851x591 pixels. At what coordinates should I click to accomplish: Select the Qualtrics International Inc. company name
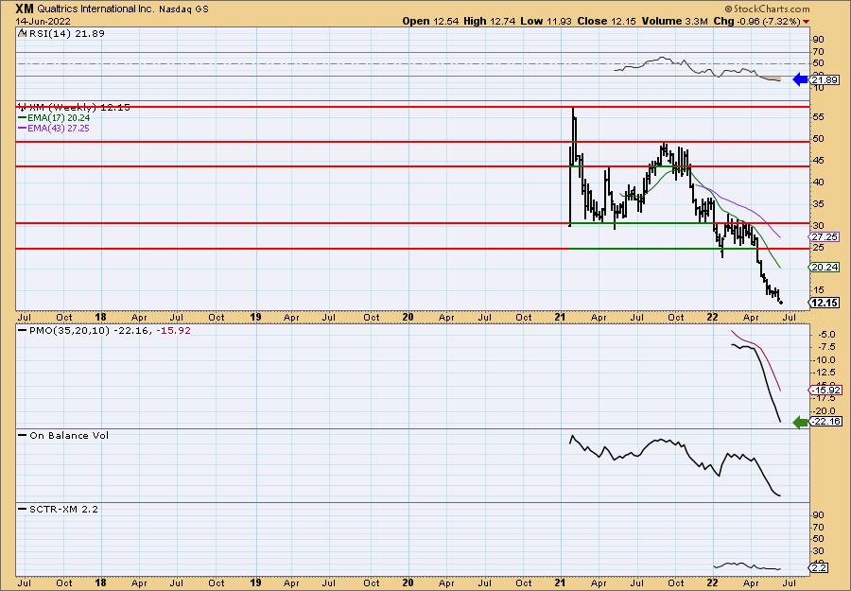pyautogui.click(x=96, y=9)
